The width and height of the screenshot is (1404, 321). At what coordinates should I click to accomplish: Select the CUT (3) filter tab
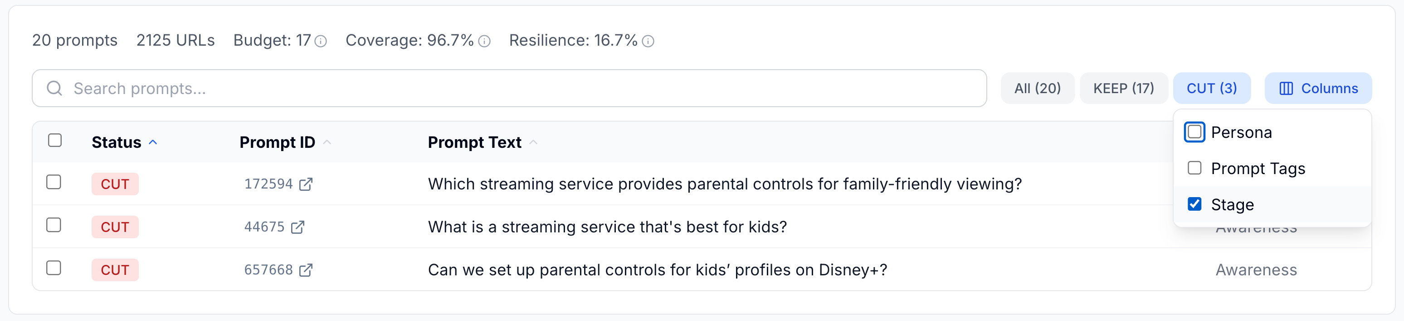[x=1212, y=89]
